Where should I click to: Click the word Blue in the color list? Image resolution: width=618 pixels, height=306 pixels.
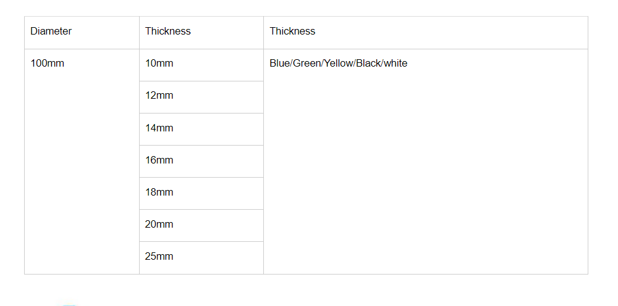(279, 64)
